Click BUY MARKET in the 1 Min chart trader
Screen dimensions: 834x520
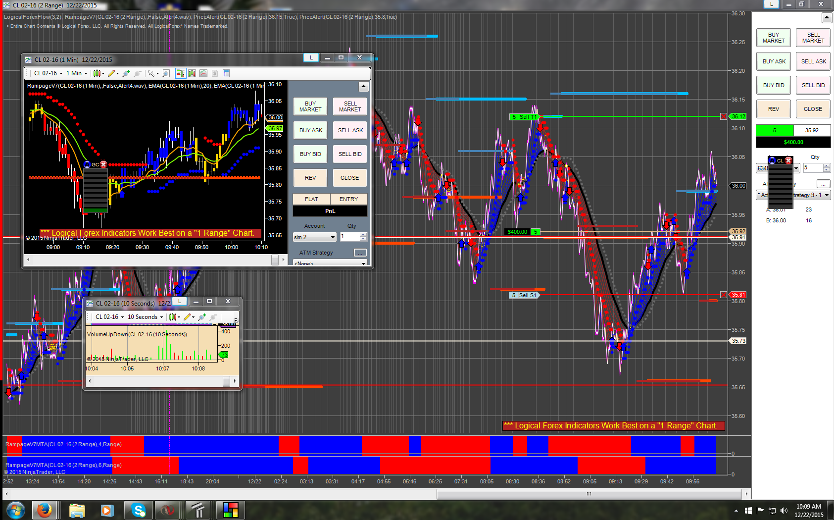point(310,106)
